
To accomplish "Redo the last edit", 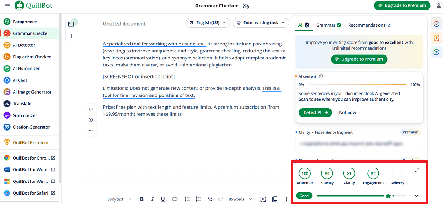I will (220, 199).
